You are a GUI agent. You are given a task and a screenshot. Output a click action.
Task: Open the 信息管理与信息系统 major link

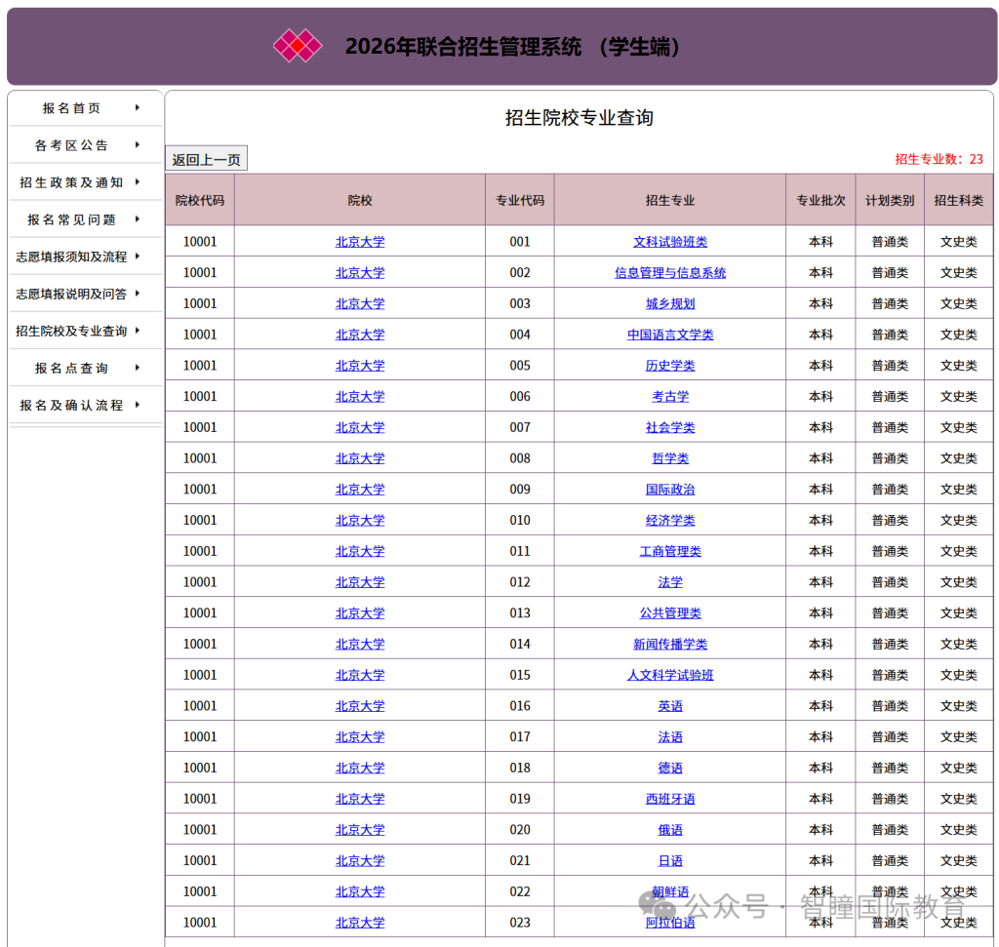pyautogui.click(x=669, y=272)
